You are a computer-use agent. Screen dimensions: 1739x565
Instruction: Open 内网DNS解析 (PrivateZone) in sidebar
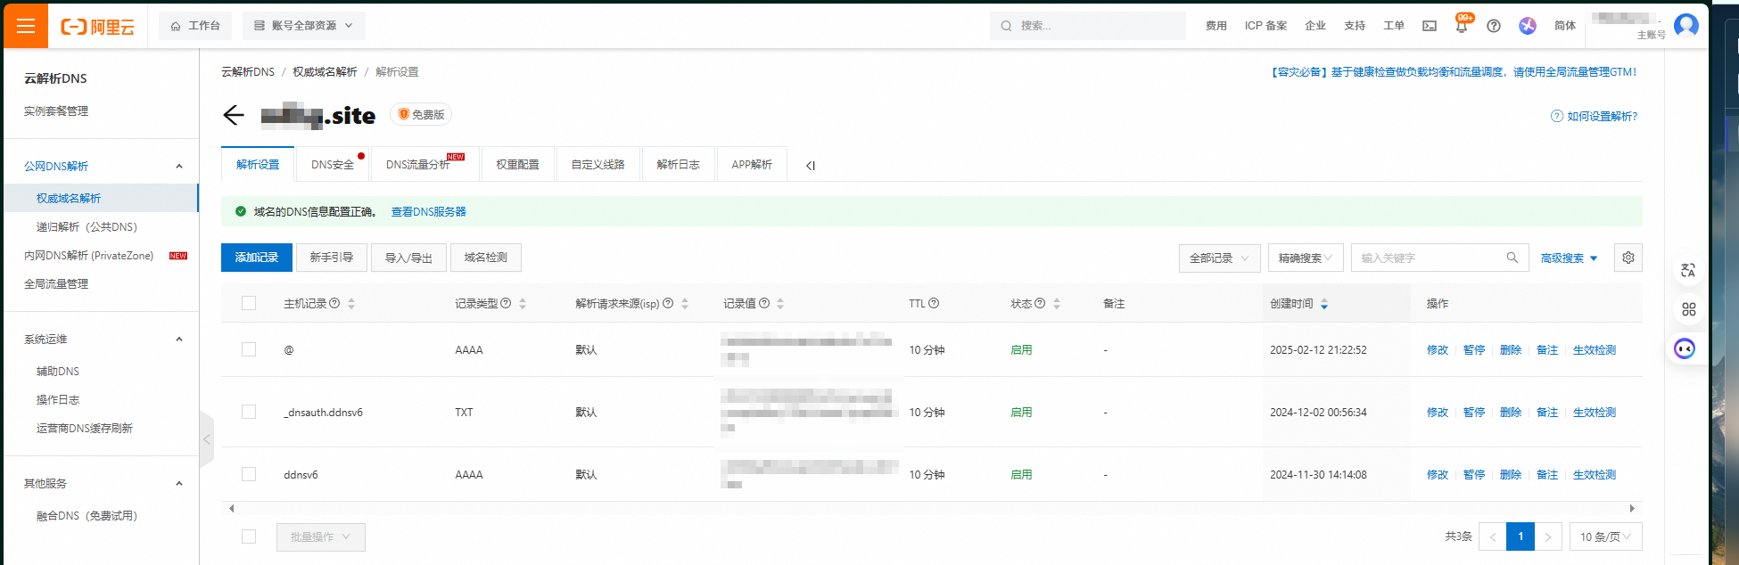pyautogui.click(x=89, y=256)
